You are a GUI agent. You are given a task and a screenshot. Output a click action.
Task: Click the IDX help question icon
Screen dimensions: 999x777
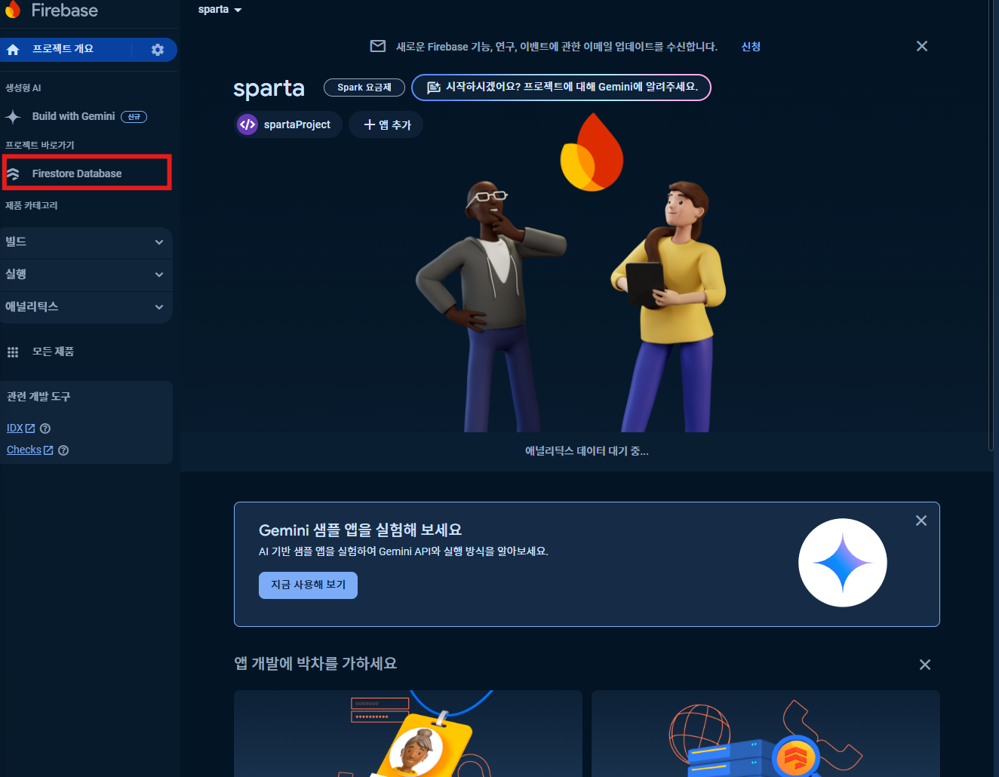click(x=45, y=428)
